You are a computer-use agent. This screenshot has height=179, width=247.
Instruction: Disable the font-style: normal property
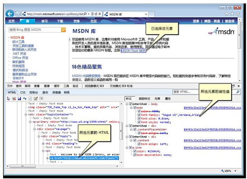[139, 122]
